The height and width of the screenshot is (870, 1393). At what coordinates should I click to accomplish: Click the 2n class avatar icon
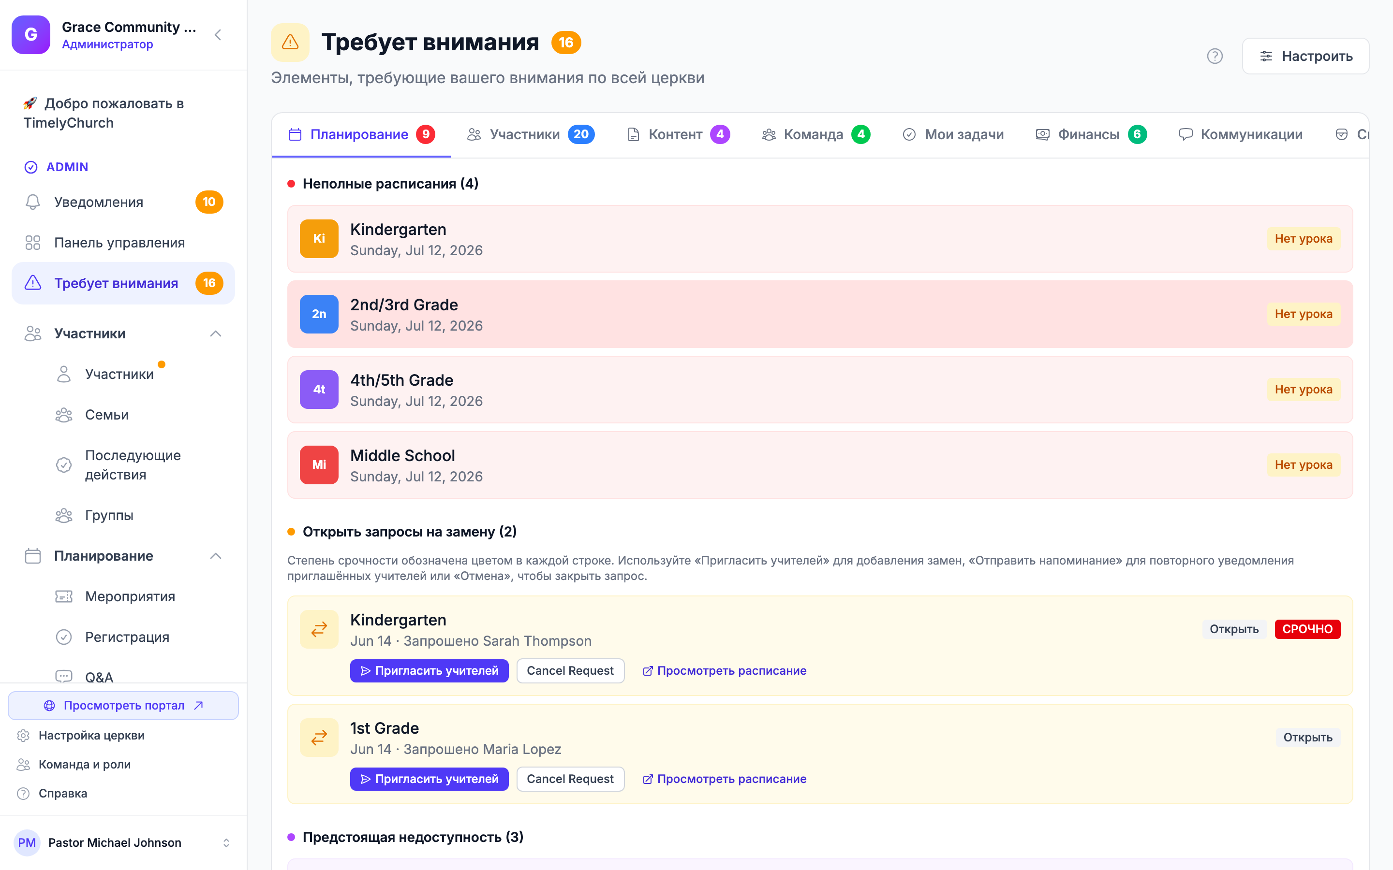coord(319,314)
